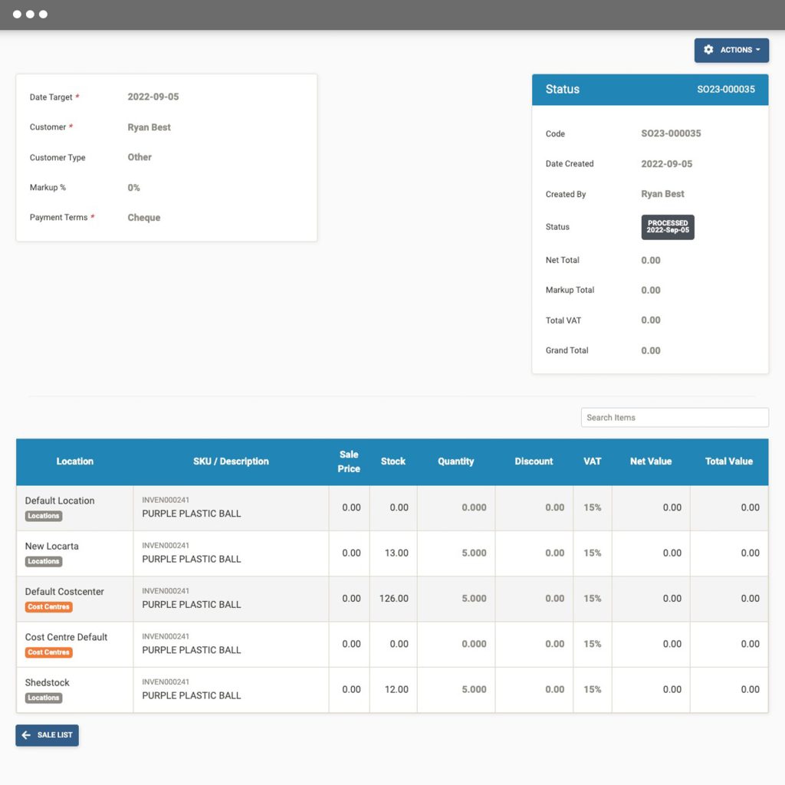Screen dimensions: 785x785
Task: Click the gear icon in Actions button
Action: pyautogui.click(x=708, y=50)
